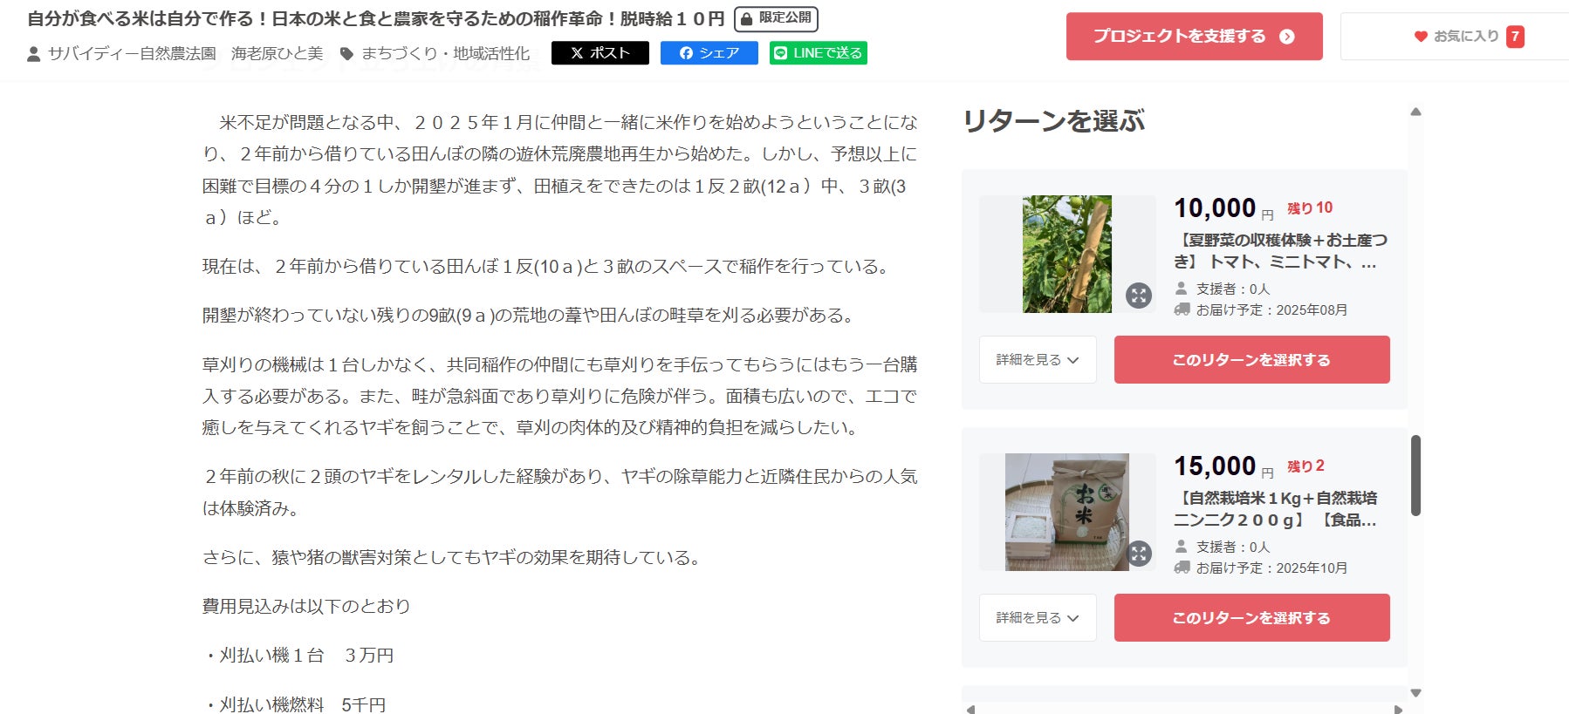Click the scrollbar up arrow in return list
The height and width of the screenshot is (714, 1569).
click(x=1415, y=112)
